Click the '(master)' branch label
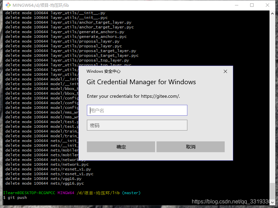 click(x=131, y=193)
